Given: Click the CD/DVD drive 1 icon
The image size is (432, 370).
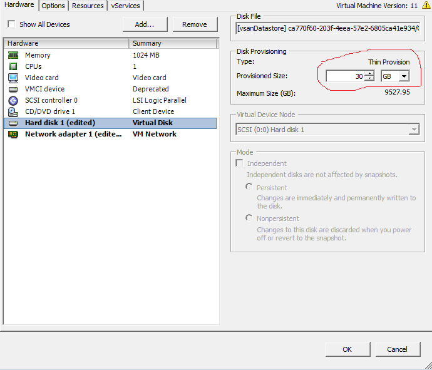Looking at the screenshot, I should [x=13, y=112].
